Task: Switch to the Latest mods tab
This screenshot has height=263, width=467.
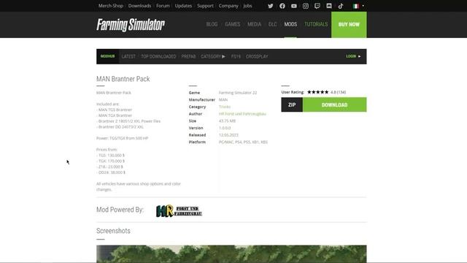Action: 128,56
